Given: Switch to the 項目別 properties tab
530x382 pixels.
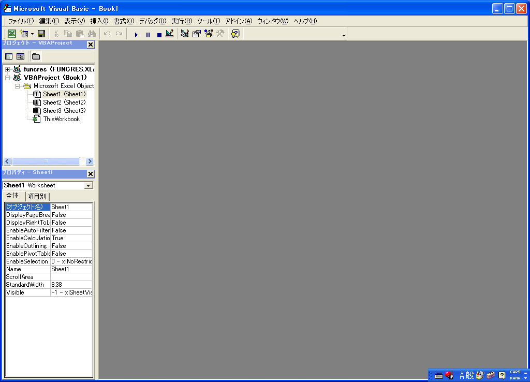Looking at the screenshot, I should (37, 196).
